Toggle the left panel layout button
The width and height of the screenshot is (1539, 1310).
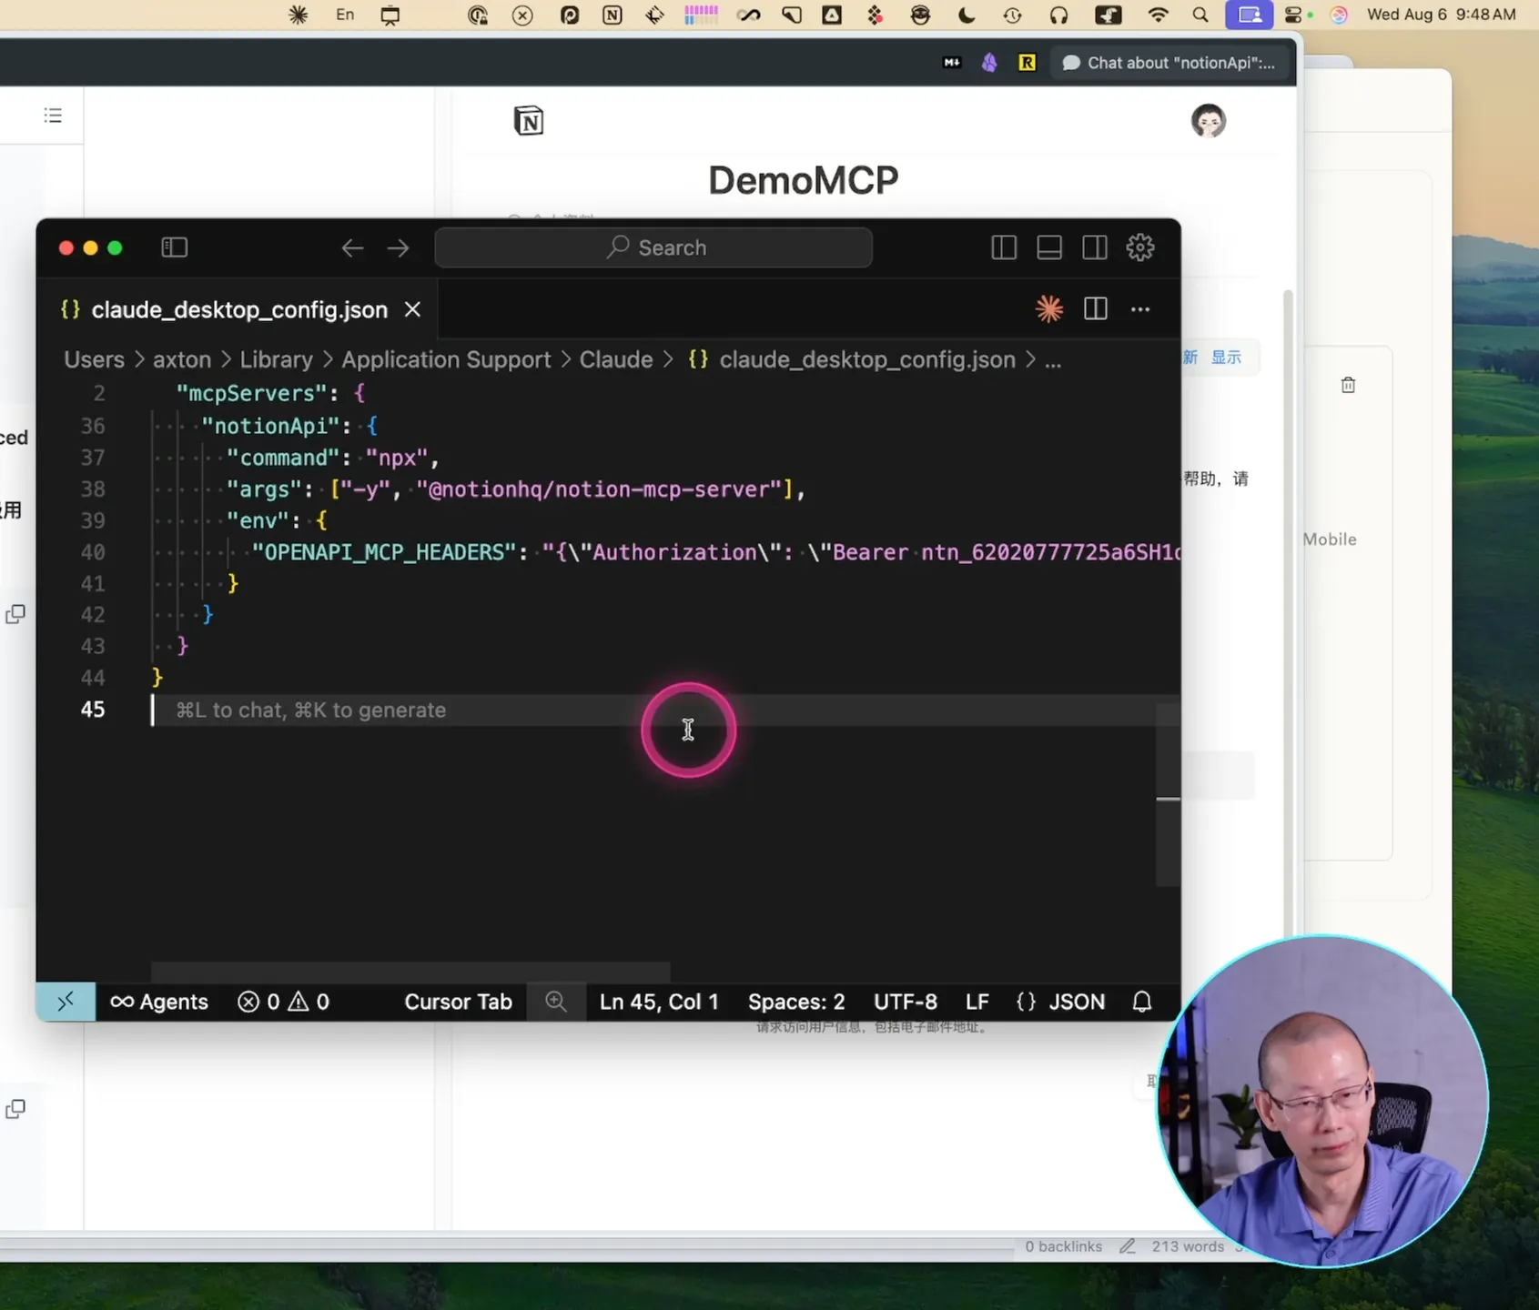click(1004, 247)
